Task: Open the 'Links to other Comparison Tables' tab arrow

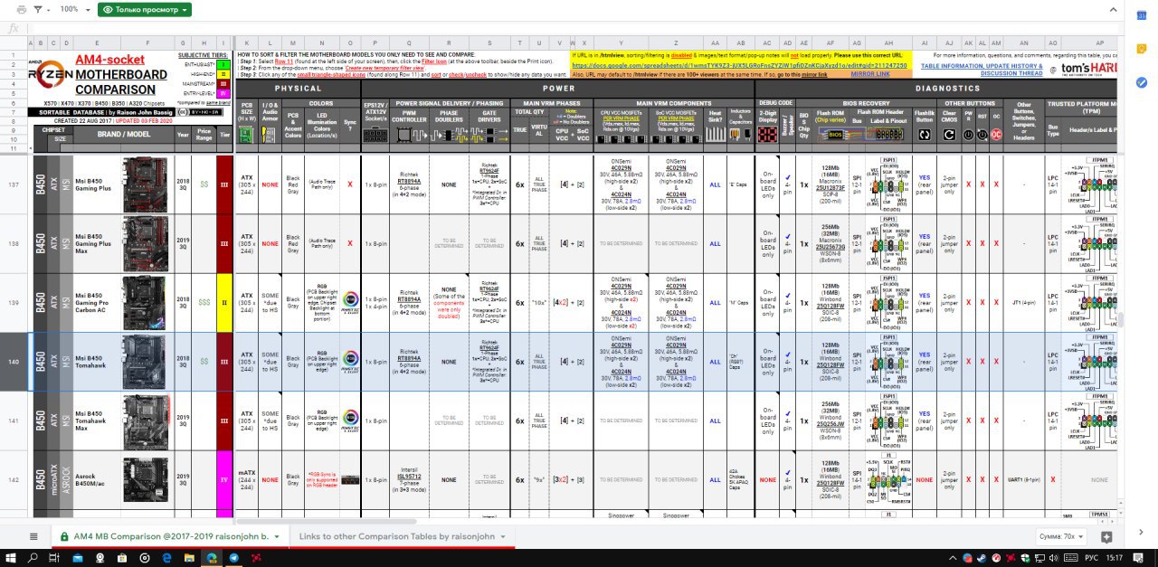Action: click(503, 536)
